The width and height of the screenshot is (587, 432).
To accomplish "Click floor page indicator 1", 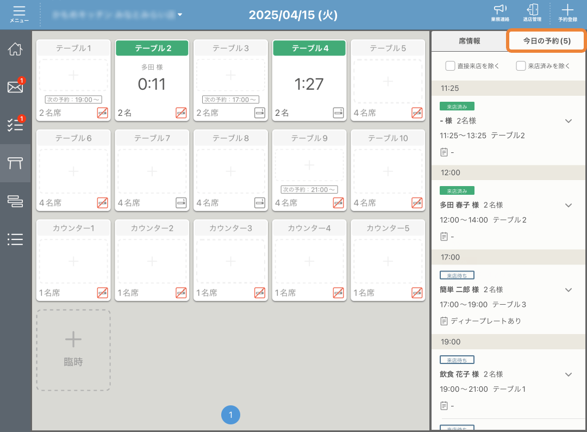I will pos(230,415).
